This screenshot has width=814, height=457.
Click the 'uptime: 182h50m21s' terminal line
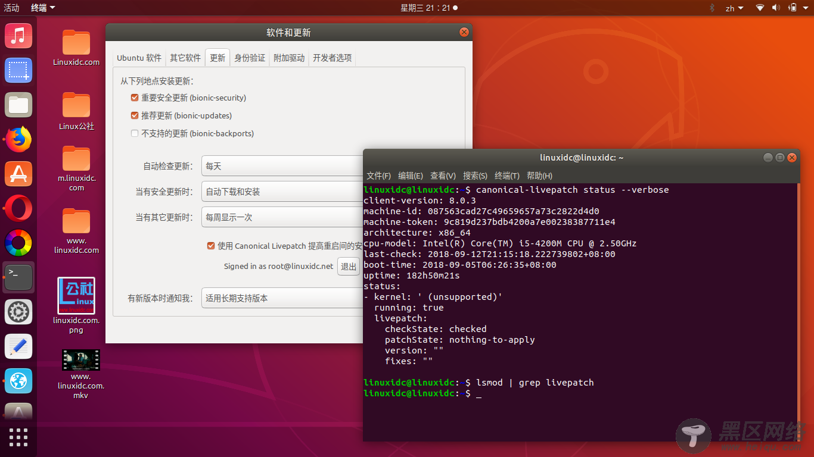click(x=412, y=276)
